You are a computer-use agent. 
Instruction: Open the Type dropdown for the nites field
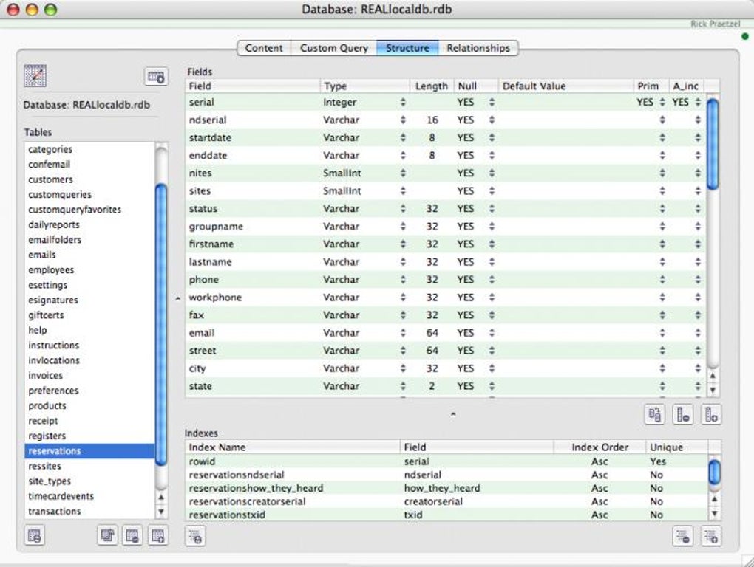403,173
